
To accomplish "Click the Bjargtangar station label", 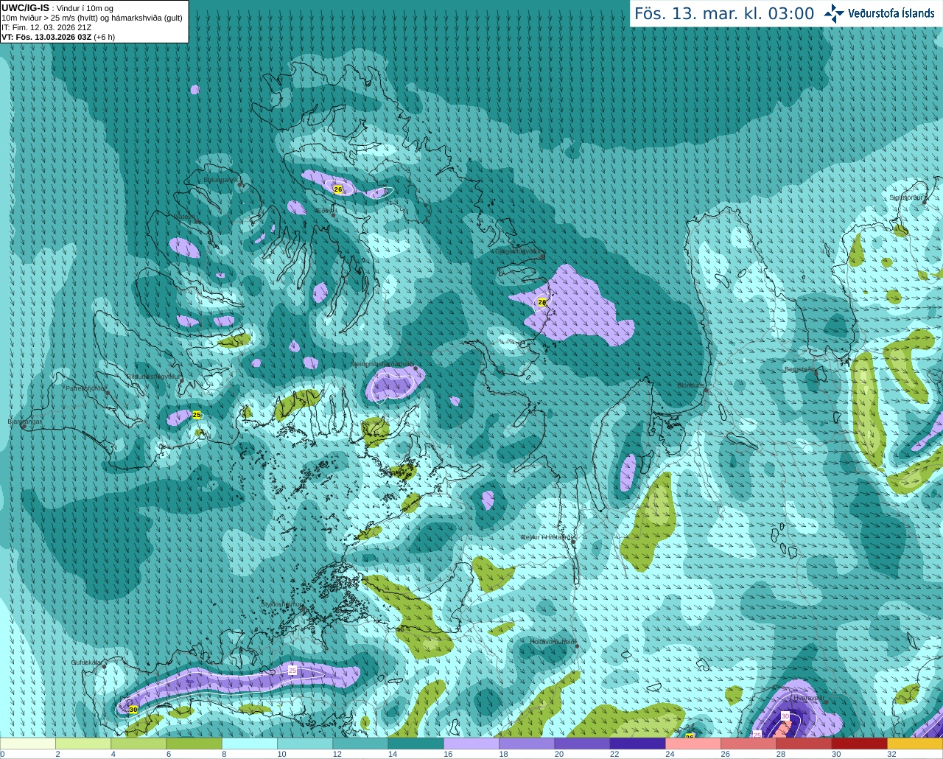I will click(24, 422).
